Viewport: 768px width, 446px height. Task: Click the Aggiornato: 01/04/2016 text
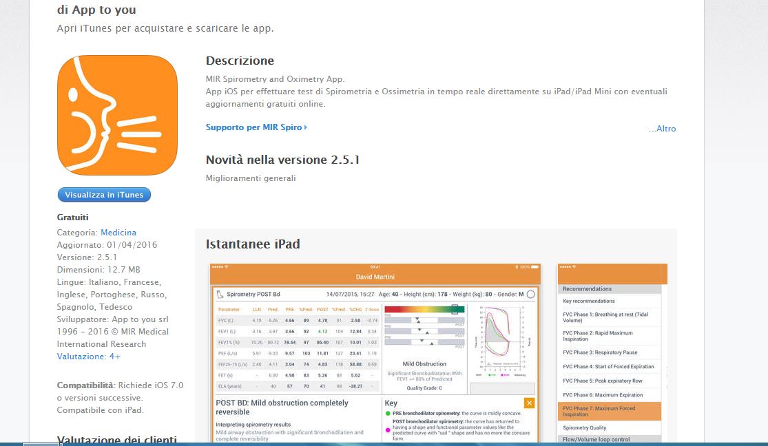(x=107, y=245)
